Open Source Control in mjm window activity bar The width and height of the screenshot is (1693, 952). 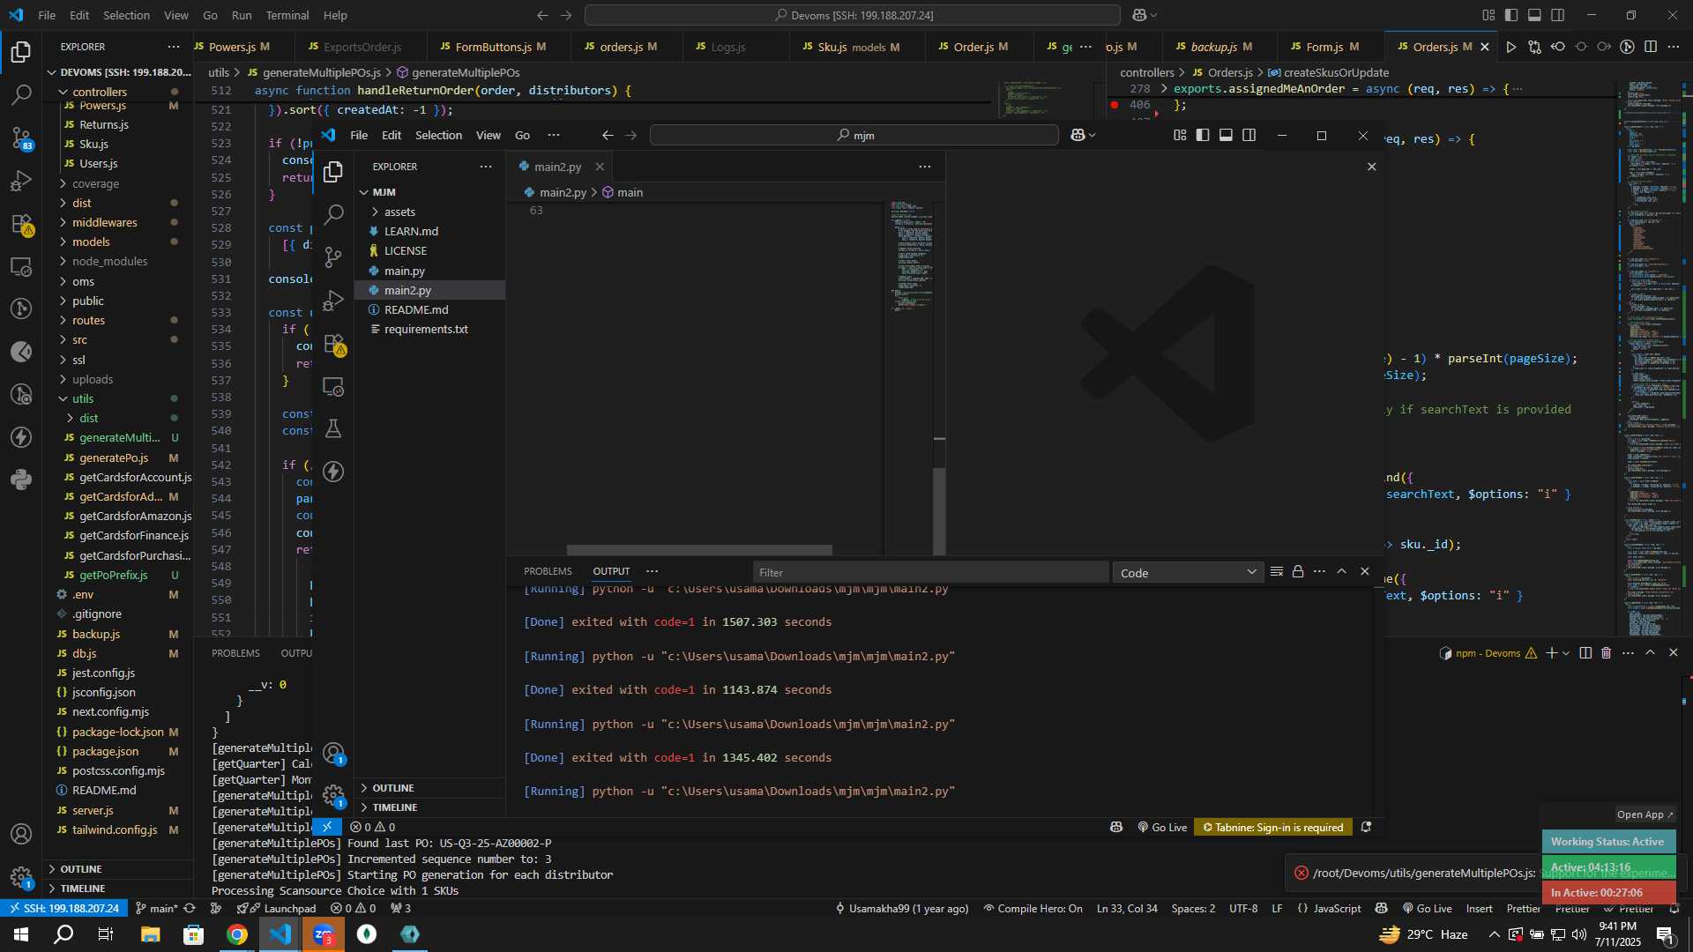point(333,257)
